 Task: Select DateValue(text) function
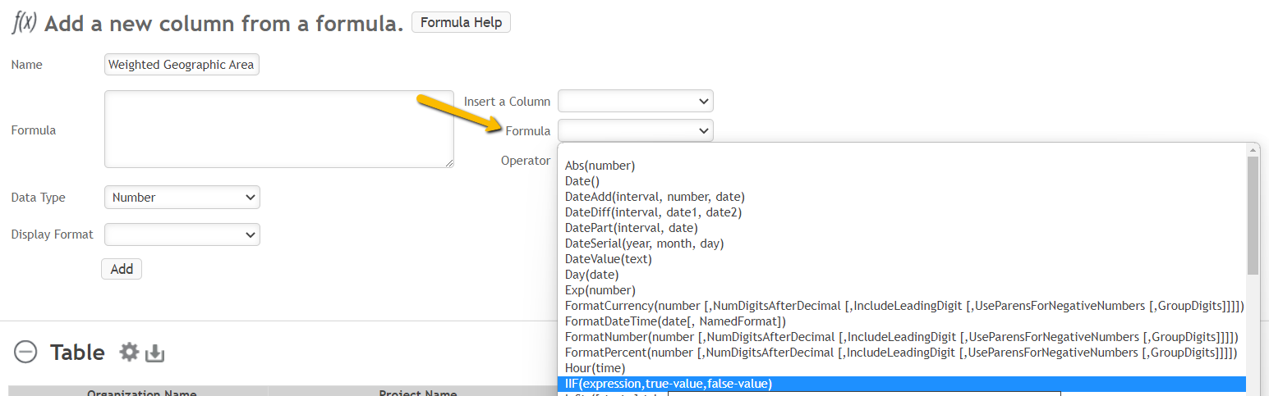pyautogui.click(x=902, y=259)
